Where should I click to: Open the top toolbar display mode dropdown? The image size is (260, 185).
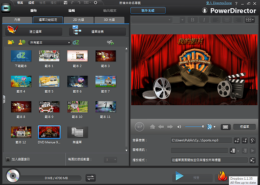coord(87,3)
